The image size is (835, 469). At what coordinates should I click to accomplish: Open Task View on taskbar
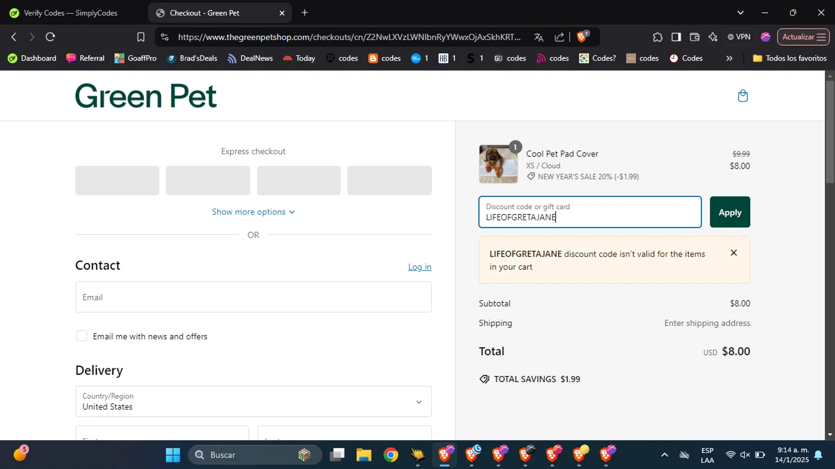337,455
